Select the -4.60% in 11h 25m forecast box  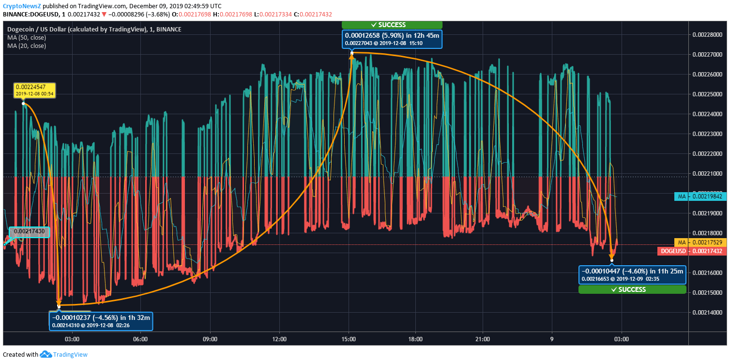click(x=632, y=275)
